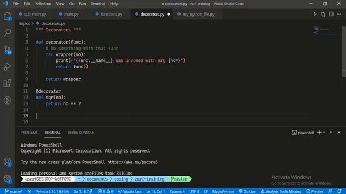The width and height of the screenshot is (346, 194).
Task: Start Go Live server
Action: [247, 192]
